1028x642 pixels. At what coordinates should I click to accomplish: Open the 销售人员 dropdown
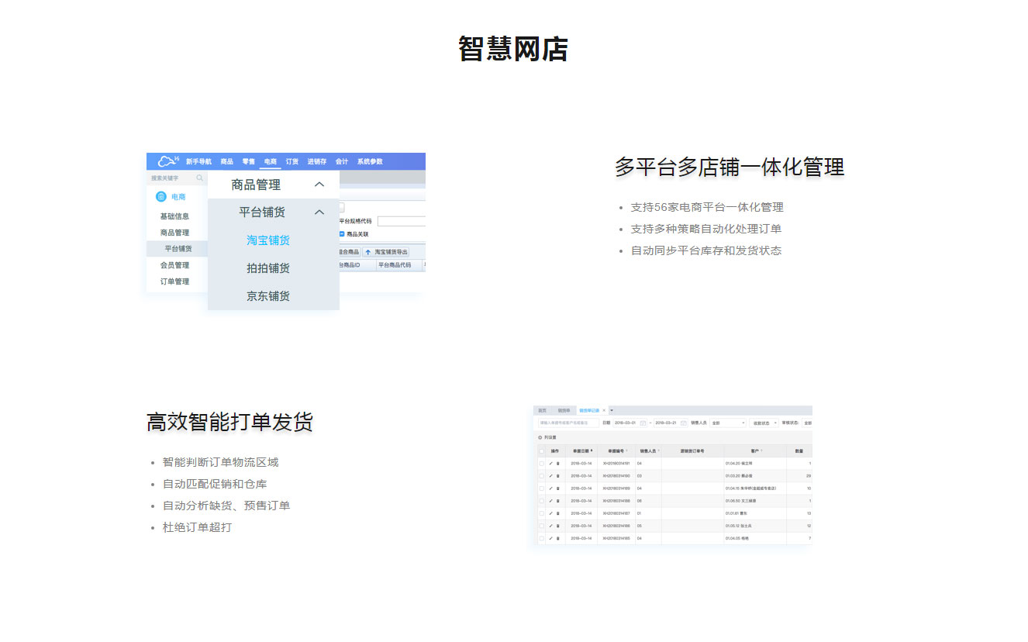click(x=728, y=423)
